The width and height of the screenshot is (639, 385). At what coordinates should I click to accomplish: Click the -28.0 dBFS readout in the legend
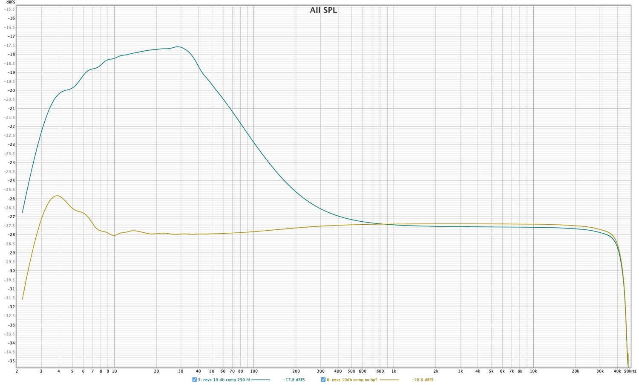[x=422, y=379]
